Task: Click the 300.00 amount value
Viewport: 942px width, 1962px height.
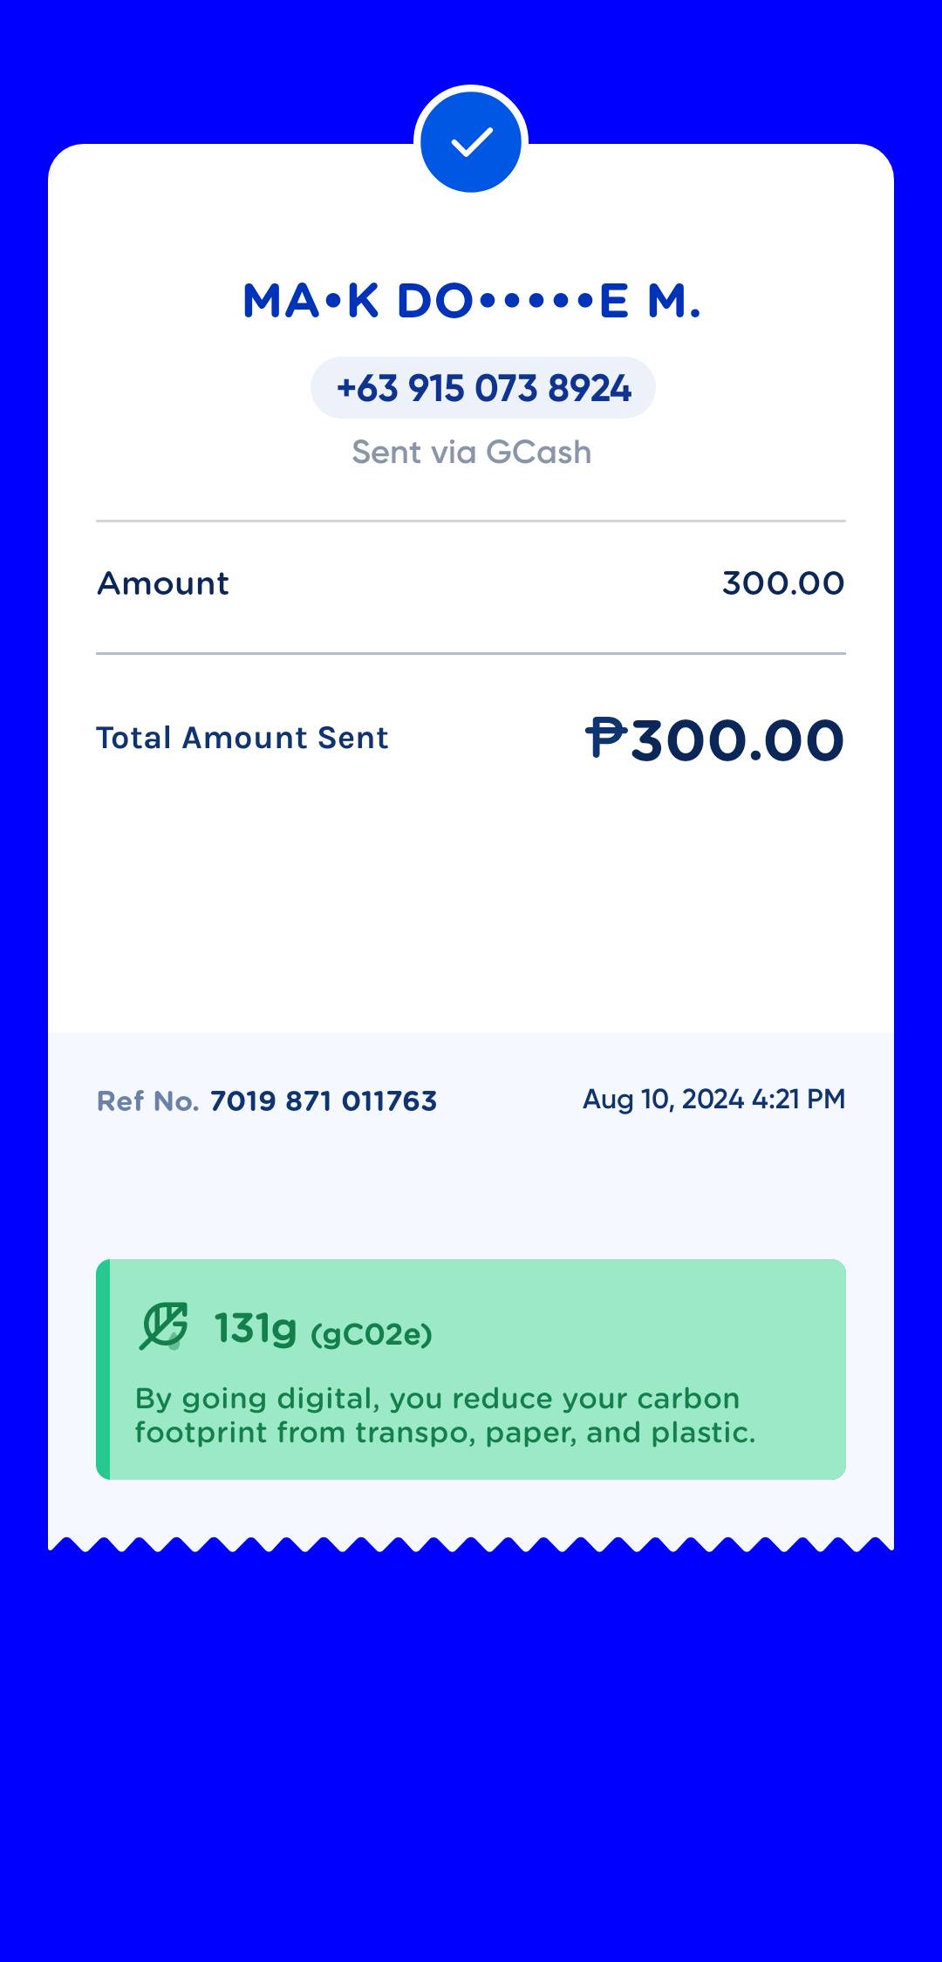Action: pos(782,583)
